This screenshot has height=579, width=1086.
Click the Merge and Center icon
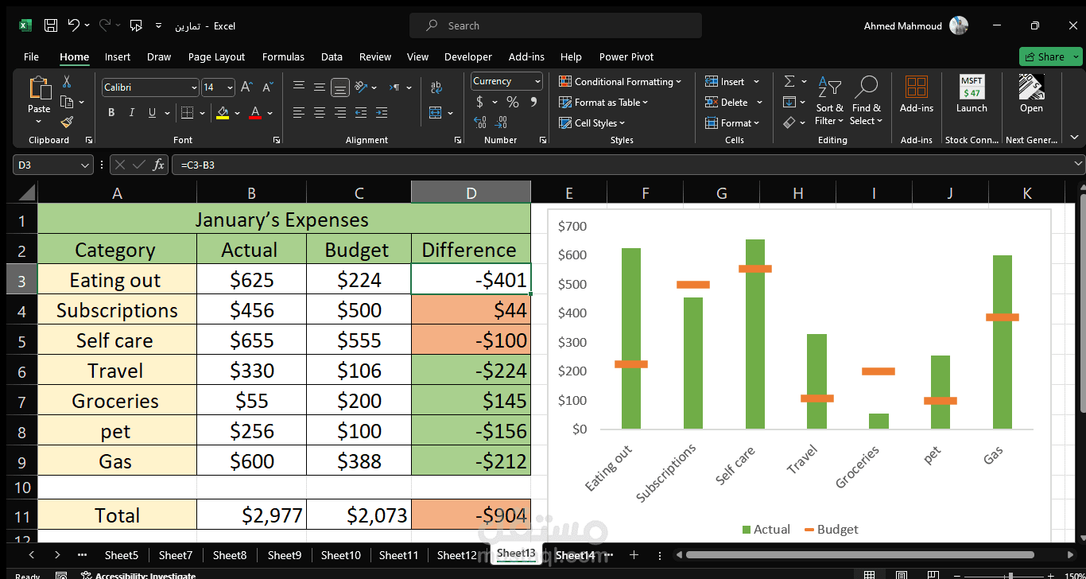tap(436, 113)
